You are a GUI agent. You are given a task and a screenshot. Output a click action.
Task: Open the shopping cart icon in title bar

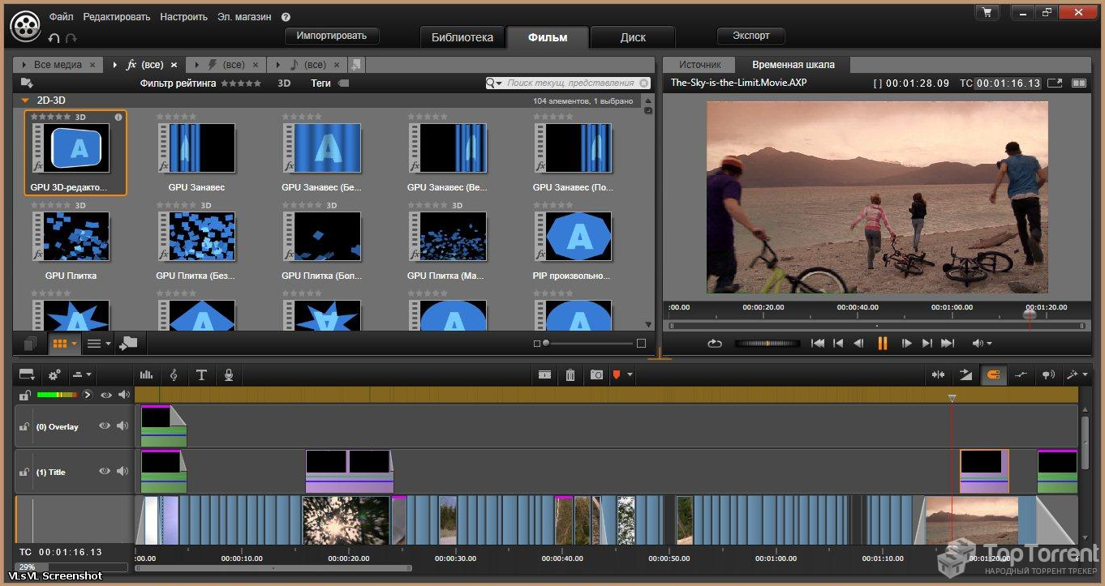point(987,12)
